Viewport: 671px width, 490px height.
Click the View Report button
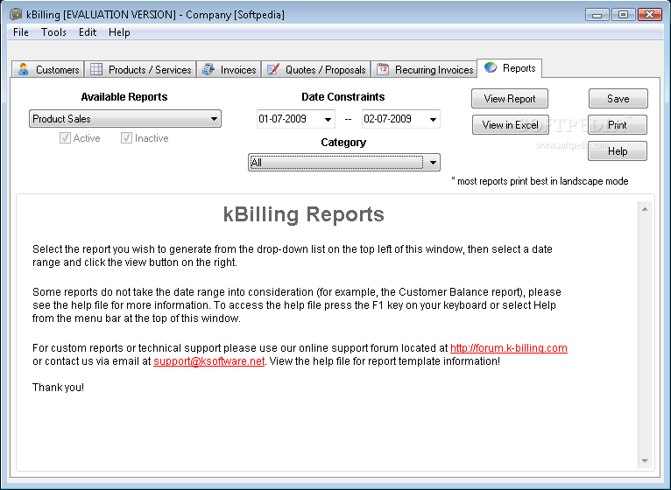(x=510, y=99)
